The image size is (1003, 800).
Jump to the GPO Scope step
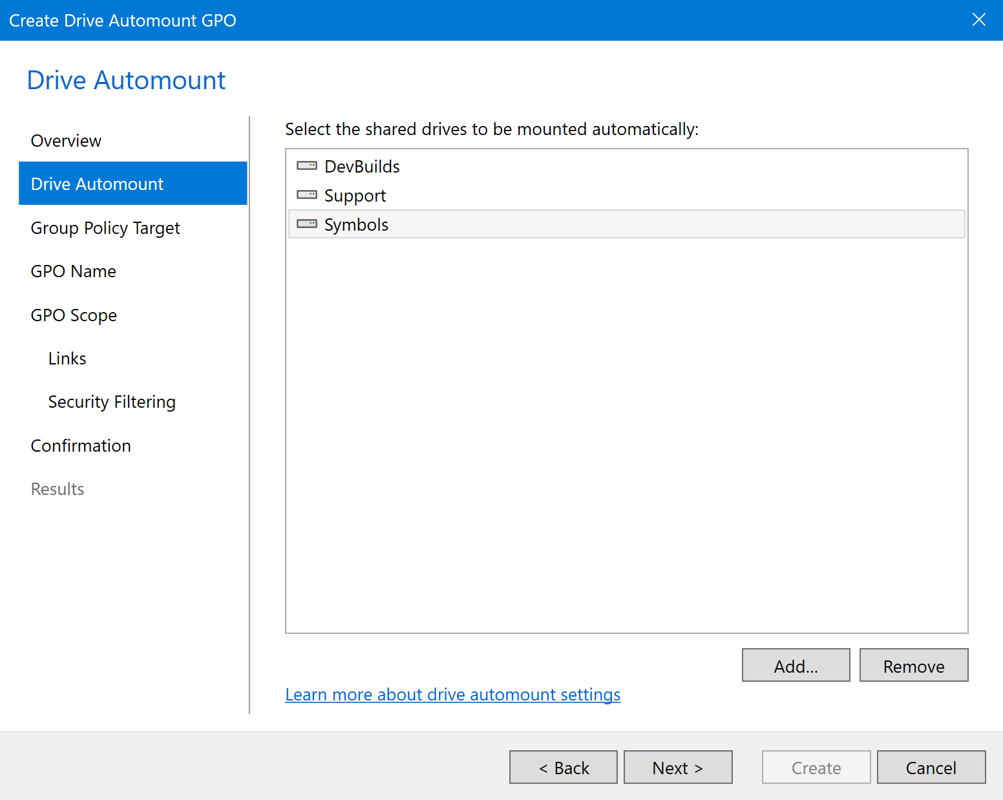74,315
